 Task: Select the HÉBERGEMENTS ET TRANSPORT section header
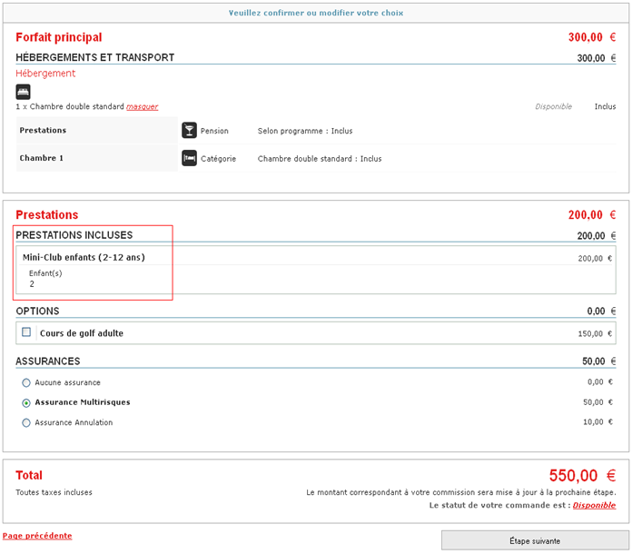click(x=94, y=57)
